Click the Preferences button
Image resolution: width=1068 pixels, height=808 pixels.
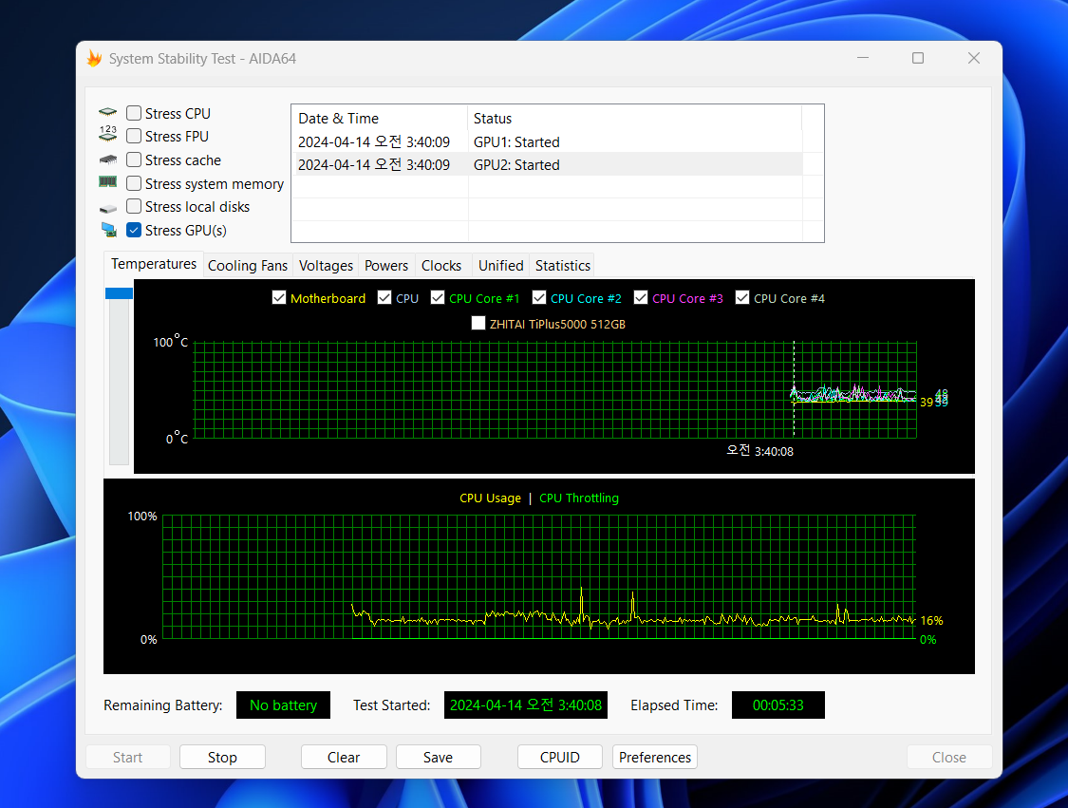point(655,757)
